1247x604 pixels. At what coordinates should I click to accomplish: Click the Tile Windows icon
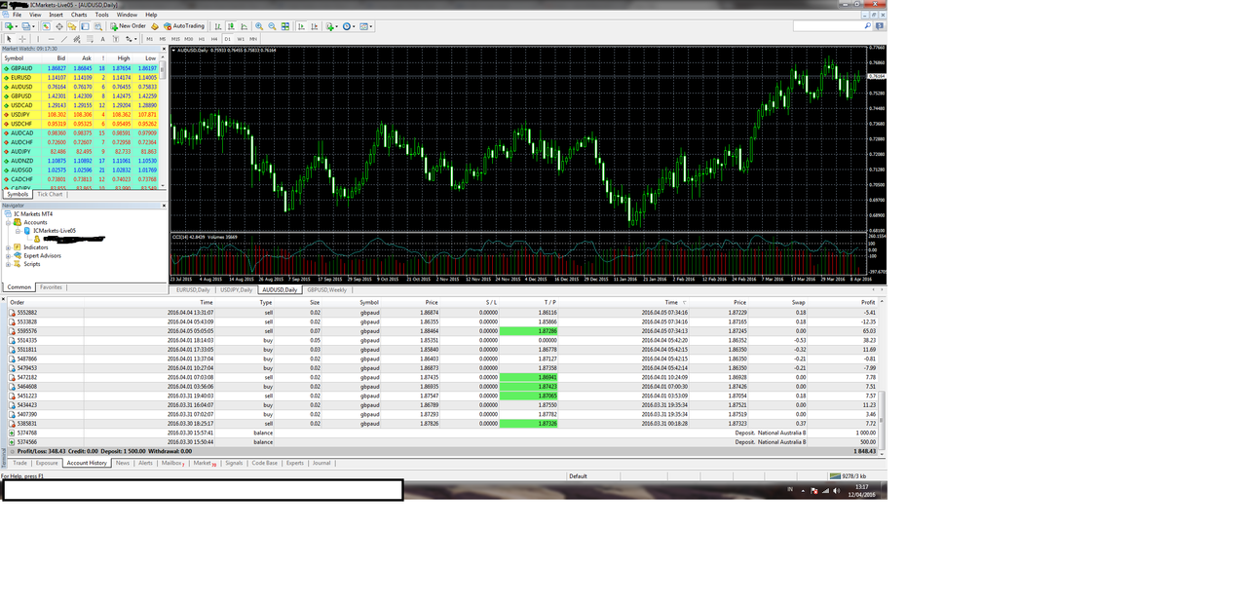(x=284, y=26)
